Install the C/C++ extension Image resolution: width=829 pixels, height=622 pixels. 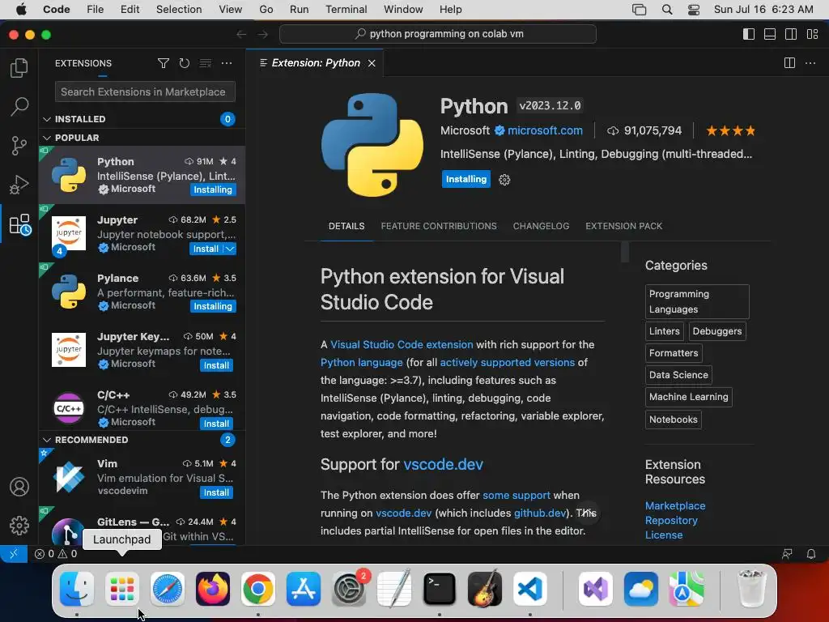click(216, 424)
